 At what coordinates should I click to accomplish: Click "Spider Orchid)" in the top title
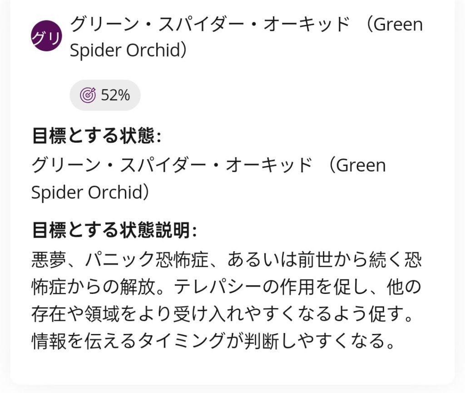(128, 50)
